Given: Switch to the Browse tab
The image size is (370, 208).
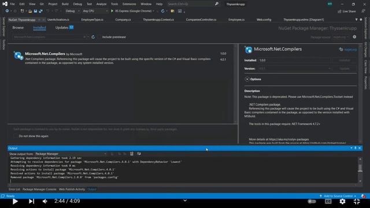Looking at the screenshot, I should click(x=18, y=28).
